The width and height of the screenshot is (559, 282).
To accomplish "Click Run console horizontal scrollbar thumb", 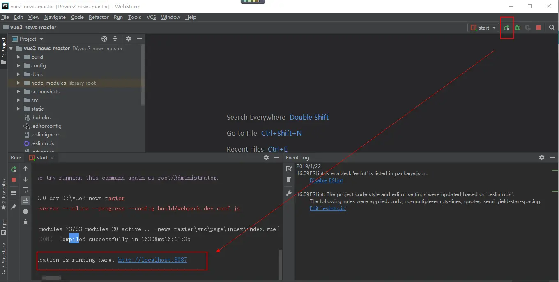I will tap(52, 278).
